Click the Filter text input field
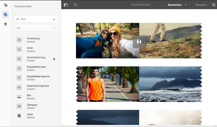Image resolution: width=217 pixels, height=127 pixels. pos(36,19)
